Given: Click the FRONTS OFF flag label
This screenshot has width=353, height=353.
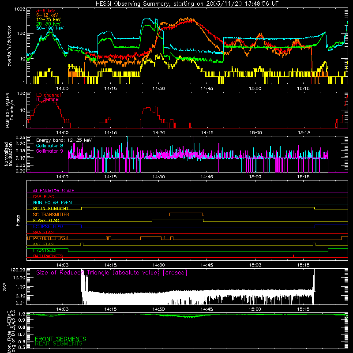Looking at the screenshot, I should tap(46, 250).
